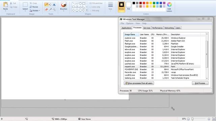Click the zoom out minus button

188,119
